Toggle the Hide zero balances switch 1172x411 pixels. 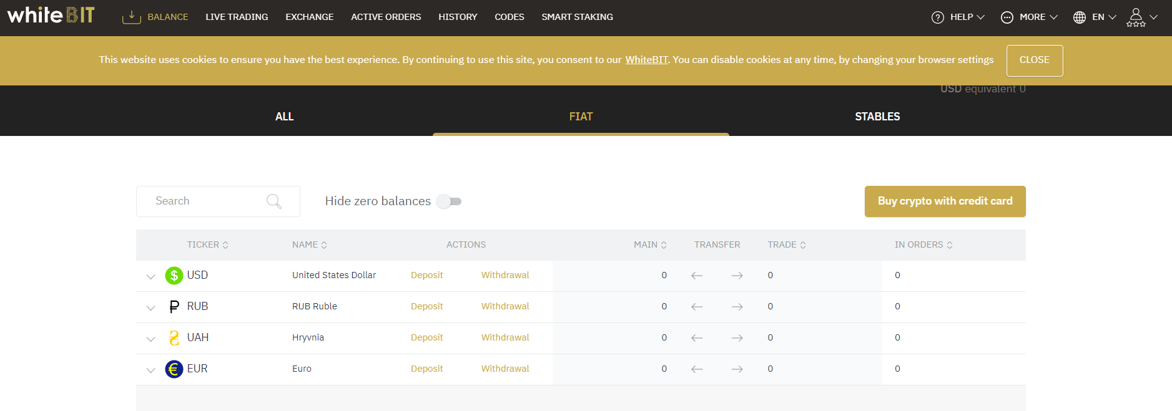point(449,201)
